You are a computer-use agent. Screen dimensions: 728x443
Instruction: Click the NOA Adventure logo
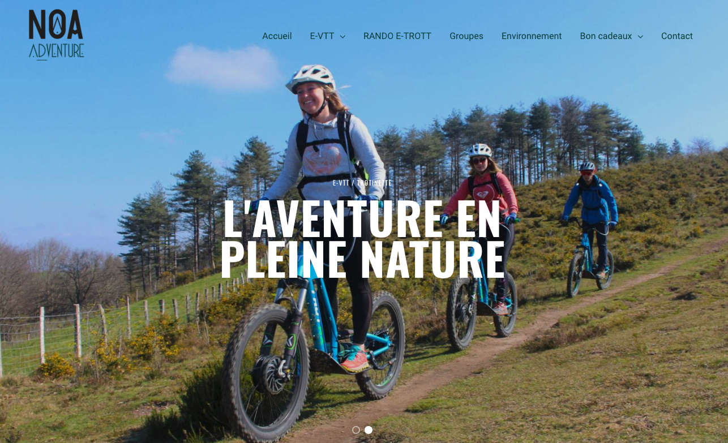[56, 35]
